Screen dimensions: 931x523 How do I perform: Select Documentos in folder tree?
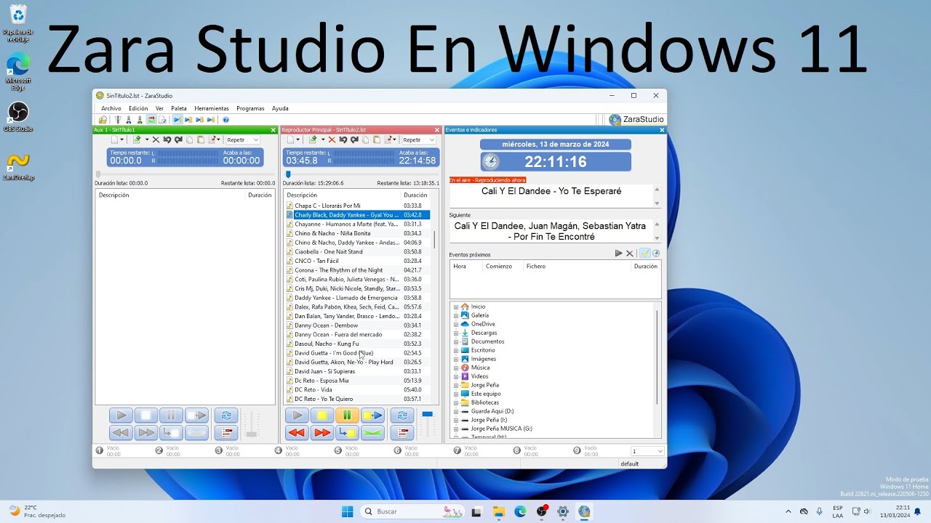(x=487, y=341)
